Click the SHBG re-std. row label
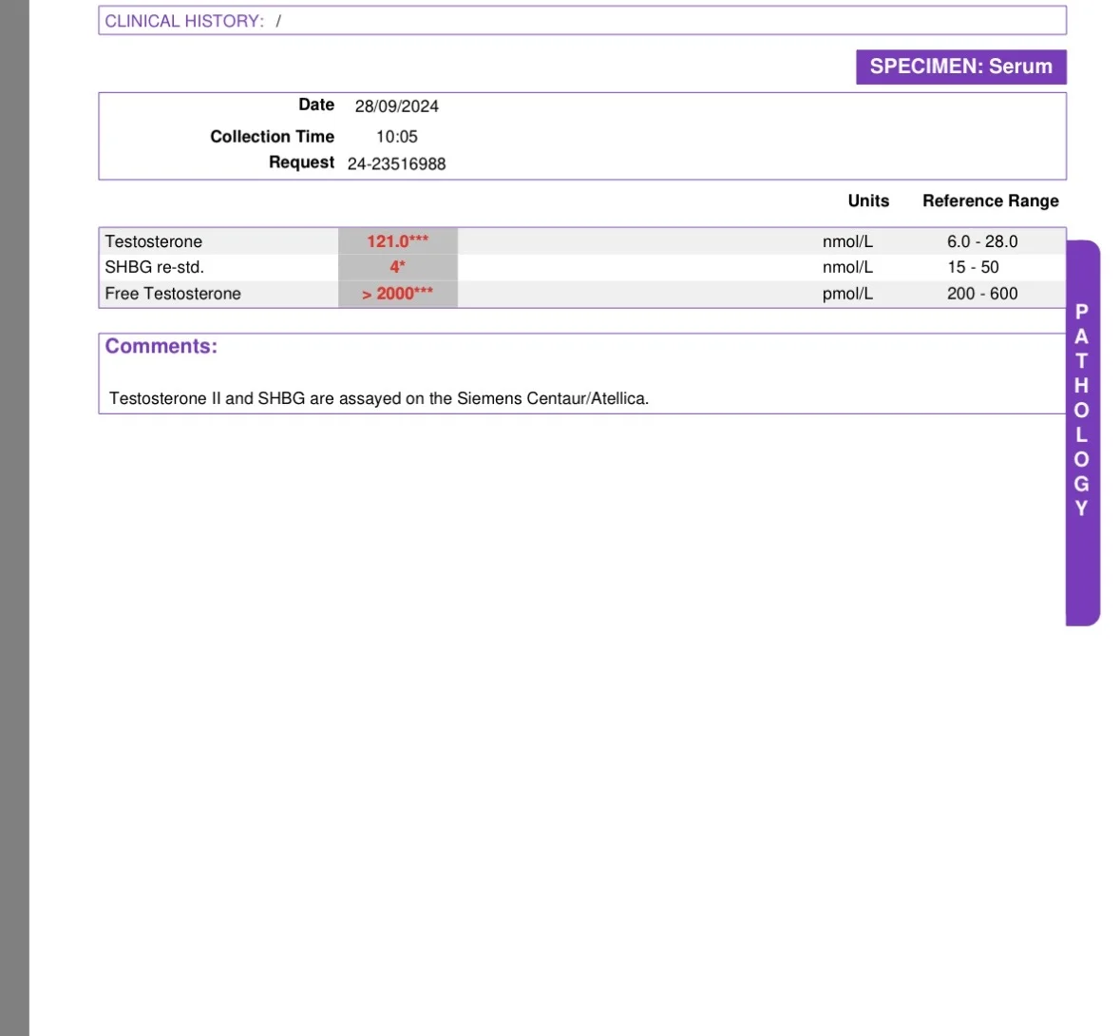The height and width of the screenshot is (1036, 1120). click(x=154, y=267)
